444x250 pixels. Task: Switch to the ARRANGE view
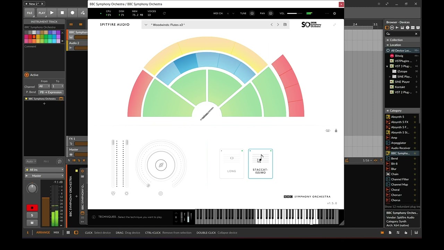pyautogui.click(x=43, y=233)
